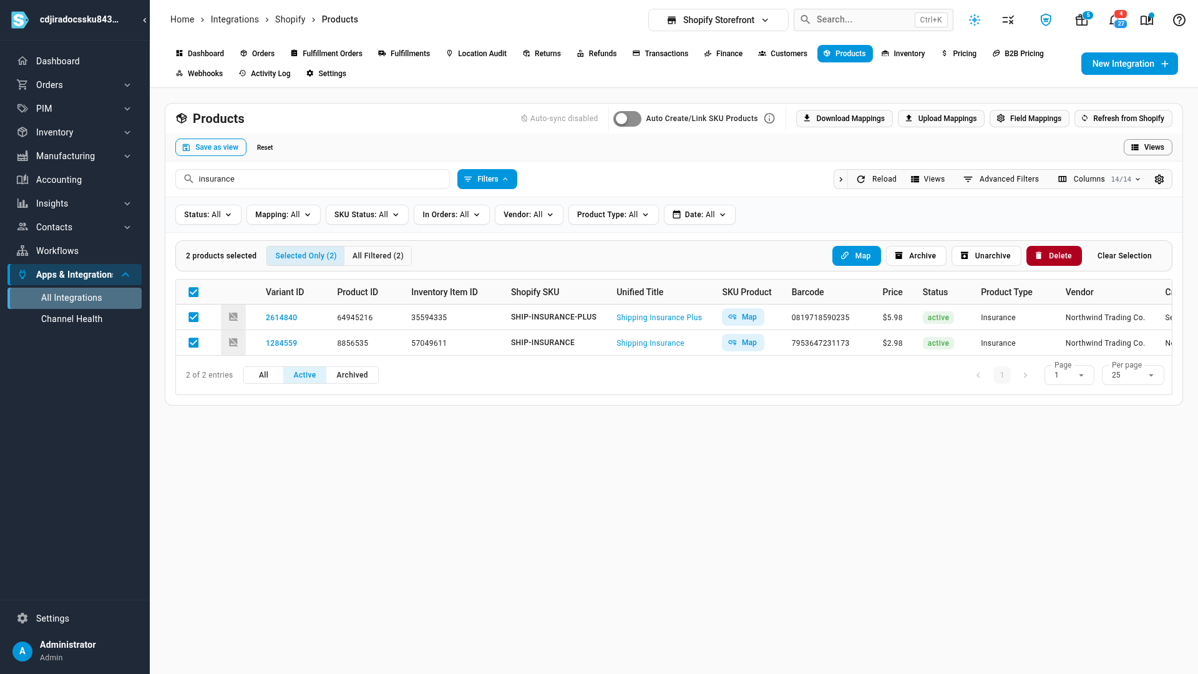Toggle Auto Create/Link SKU Products switch

(x=627, y=119)
